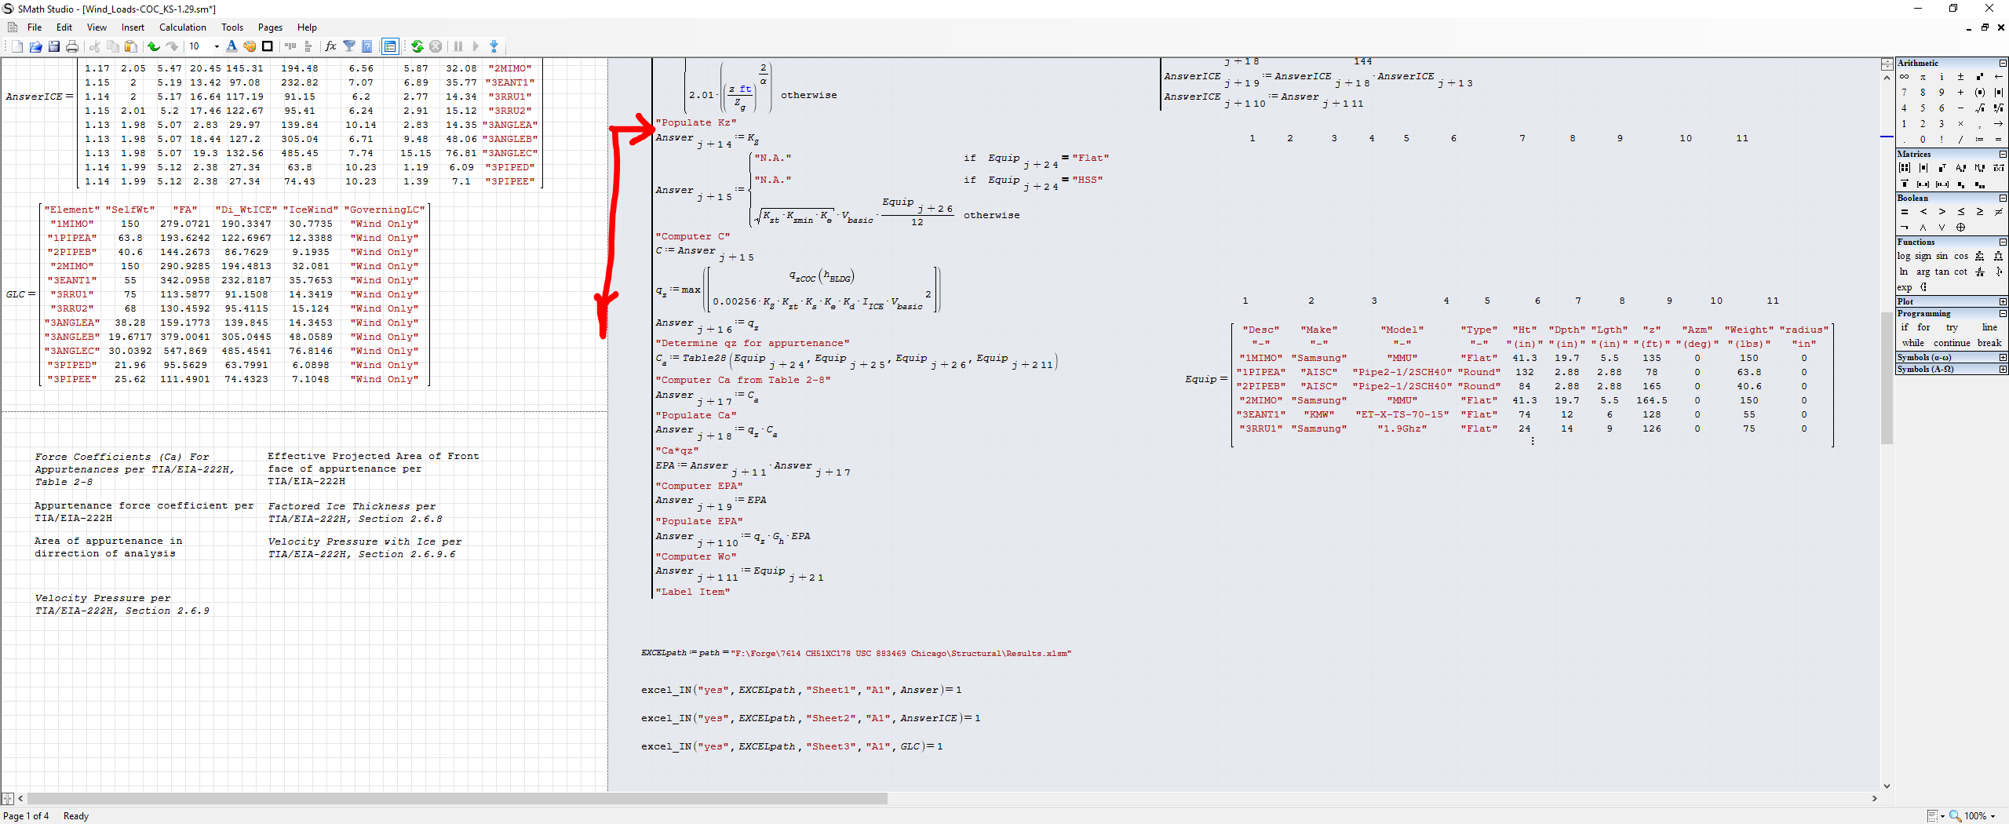Insert a function using the fx icon
Viewport: 2009px width, 824px height.
point(330,46)
